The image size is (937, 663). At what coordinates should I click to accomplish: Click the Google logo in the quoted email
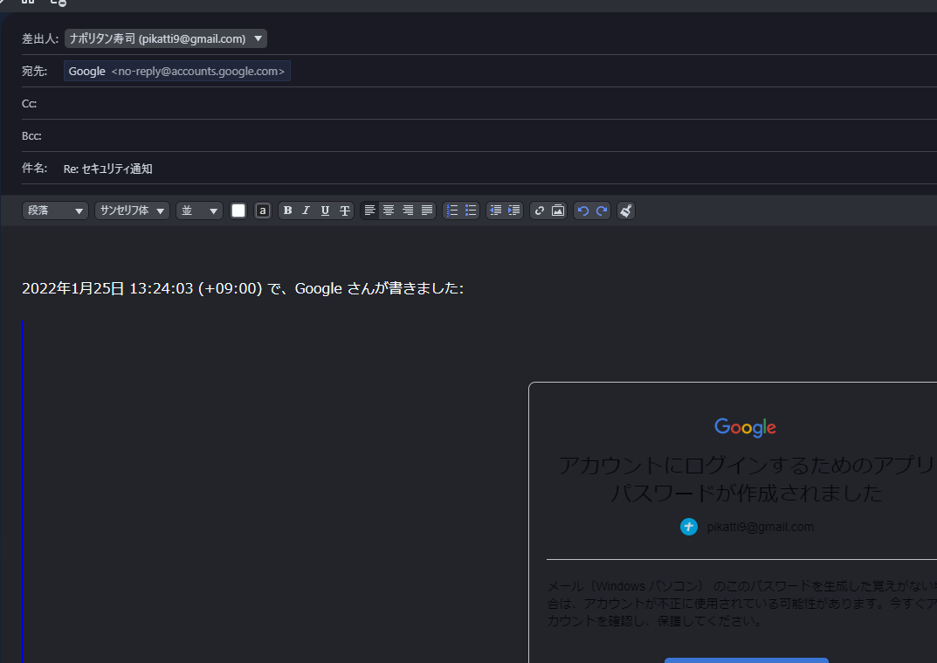(745, 427)
